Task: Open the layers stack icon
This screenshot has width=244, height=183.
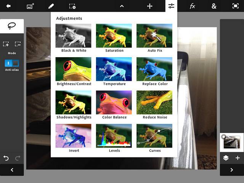Action: click(226, 158)
